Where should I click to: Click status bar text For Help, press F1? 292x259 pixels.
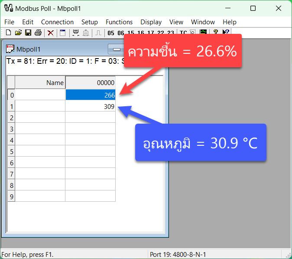tap(27, 254)
